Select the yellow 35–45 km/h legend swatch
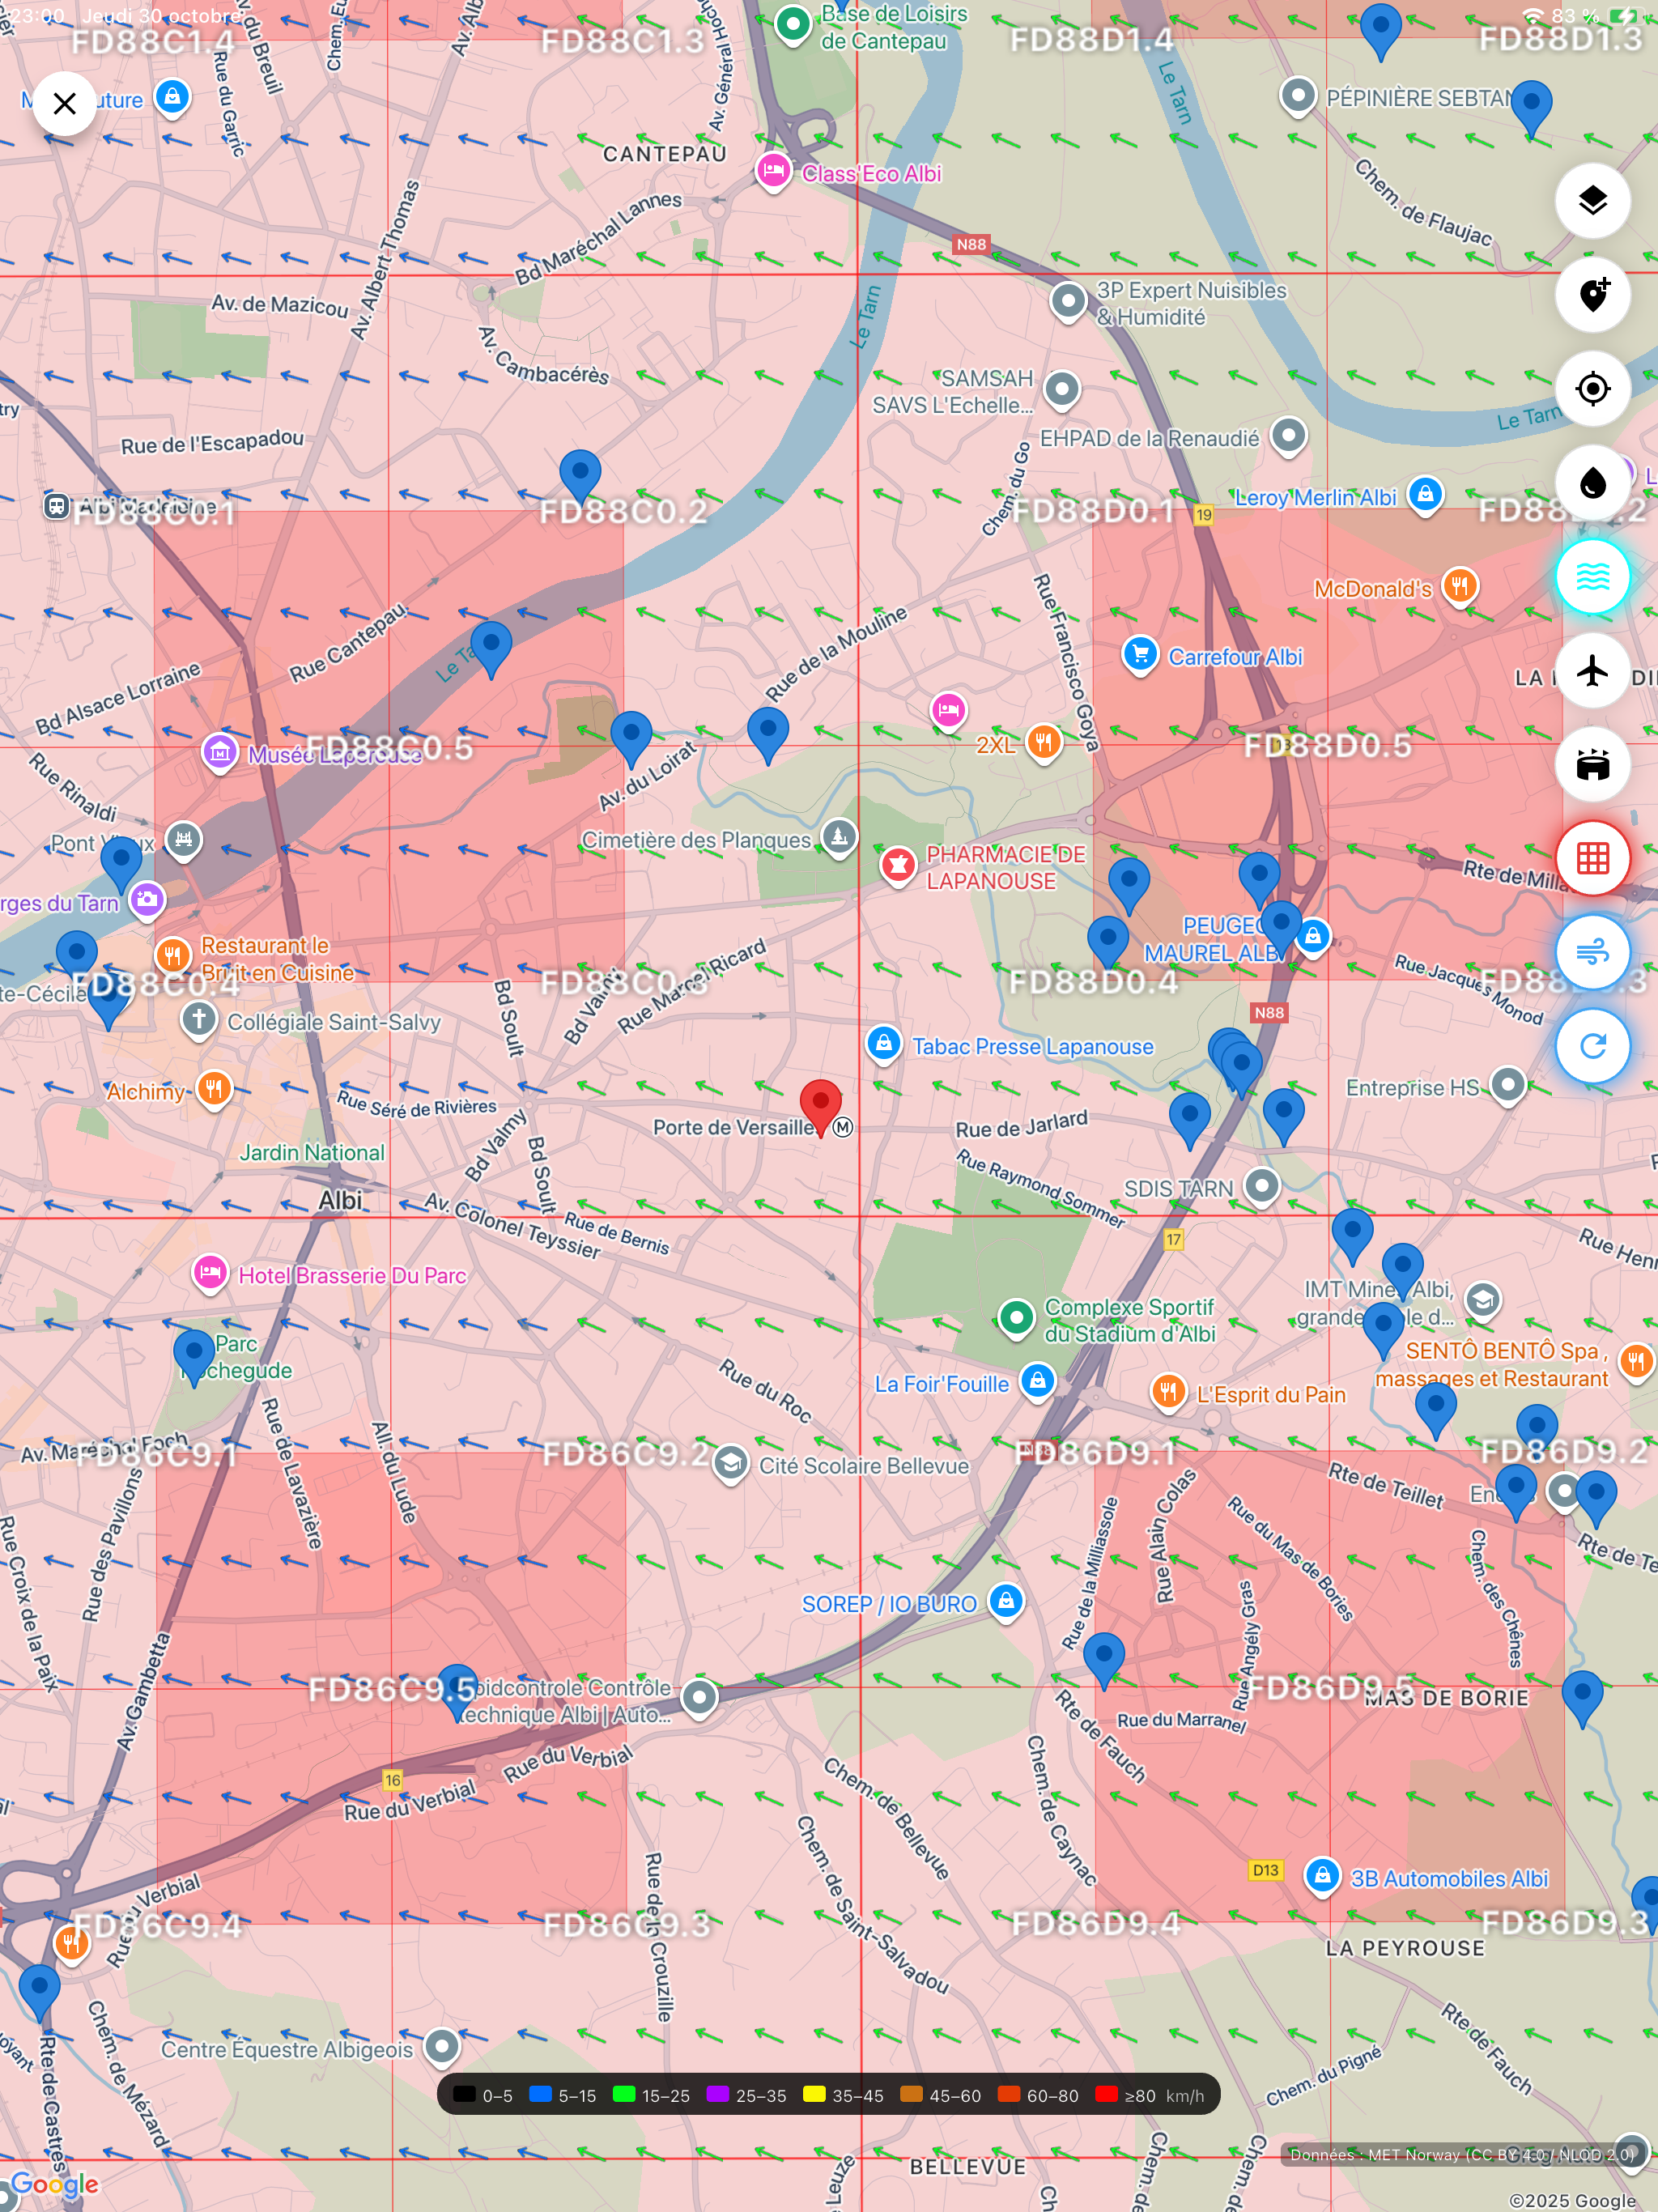Screen dimensions: 1658x2212 click(814, 2093)
